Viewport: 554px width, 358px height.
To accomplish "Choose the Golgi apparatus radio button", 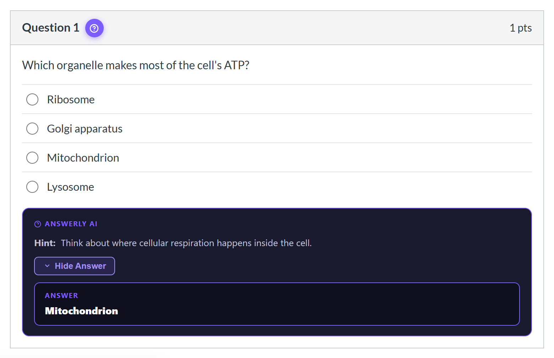I will pyautogui.click(x=32, y=129).
